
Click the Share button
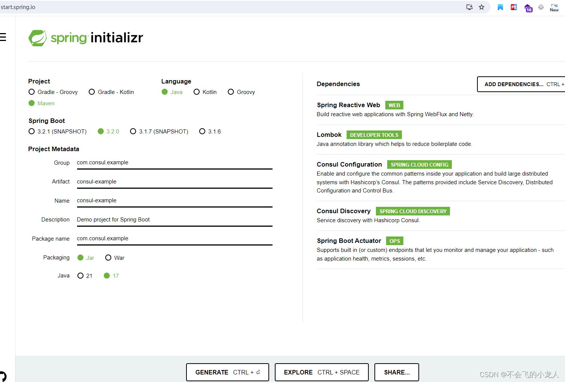click(397, 372)
